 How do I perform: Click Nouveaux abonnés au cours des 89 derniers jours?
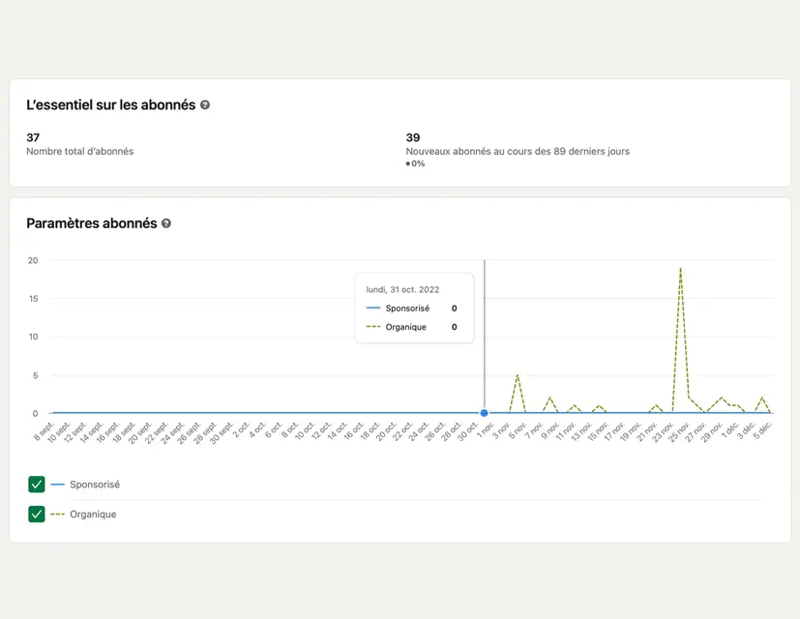[518, 151]
